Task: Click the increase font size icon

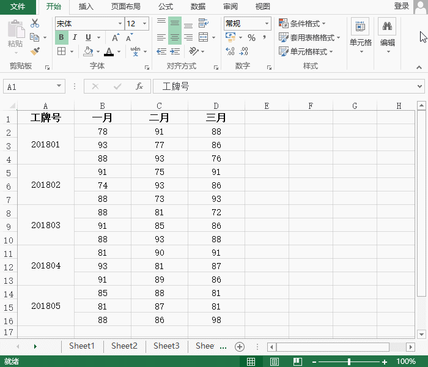Action: click(x=116, y=37)
